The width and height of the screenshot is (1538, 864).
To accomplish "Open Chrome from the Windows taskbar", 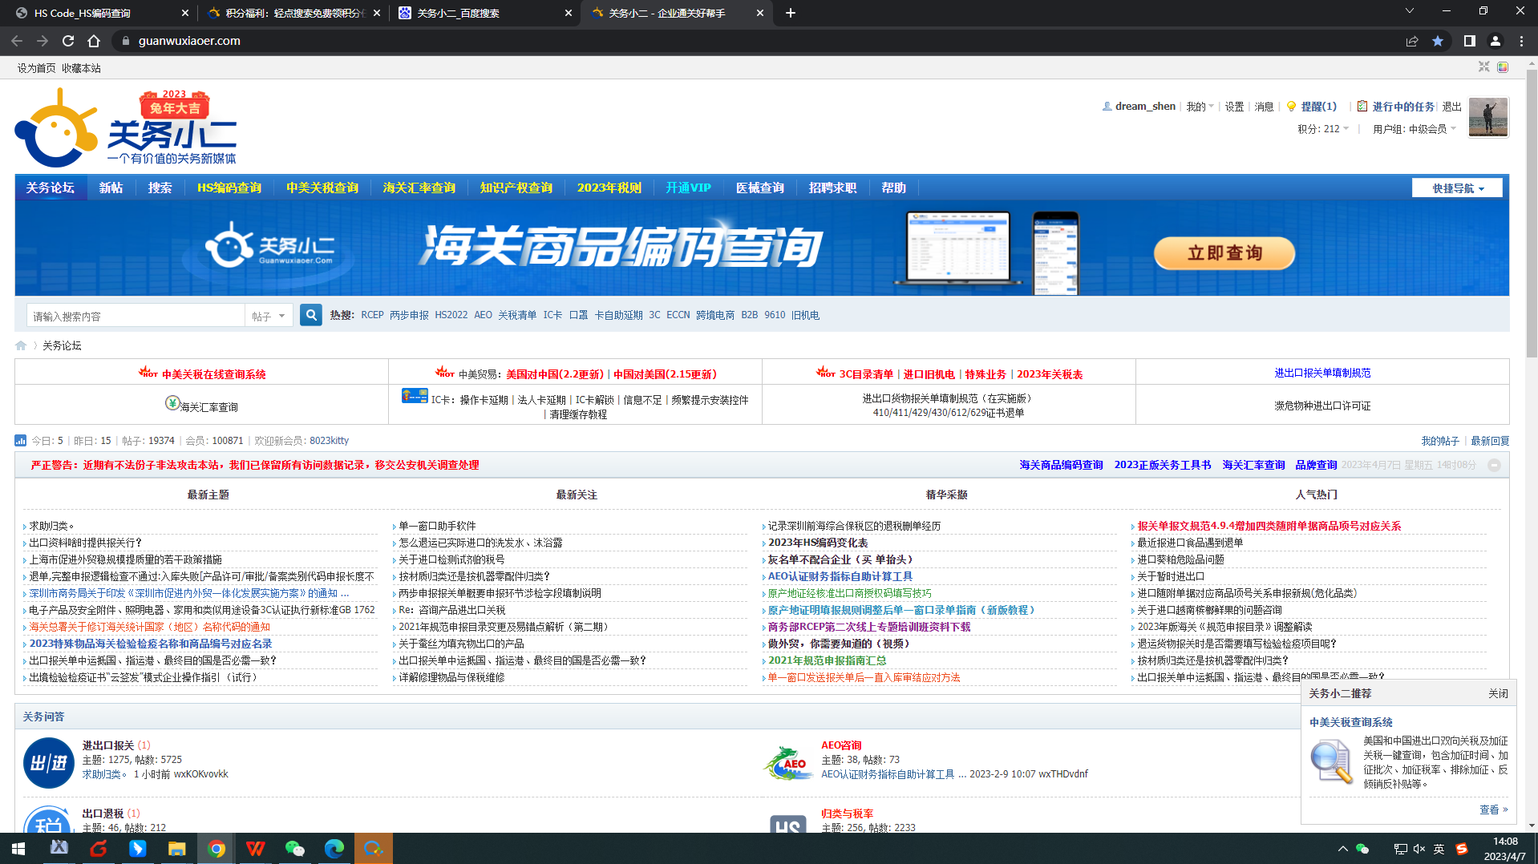I will tap(217, 848).
